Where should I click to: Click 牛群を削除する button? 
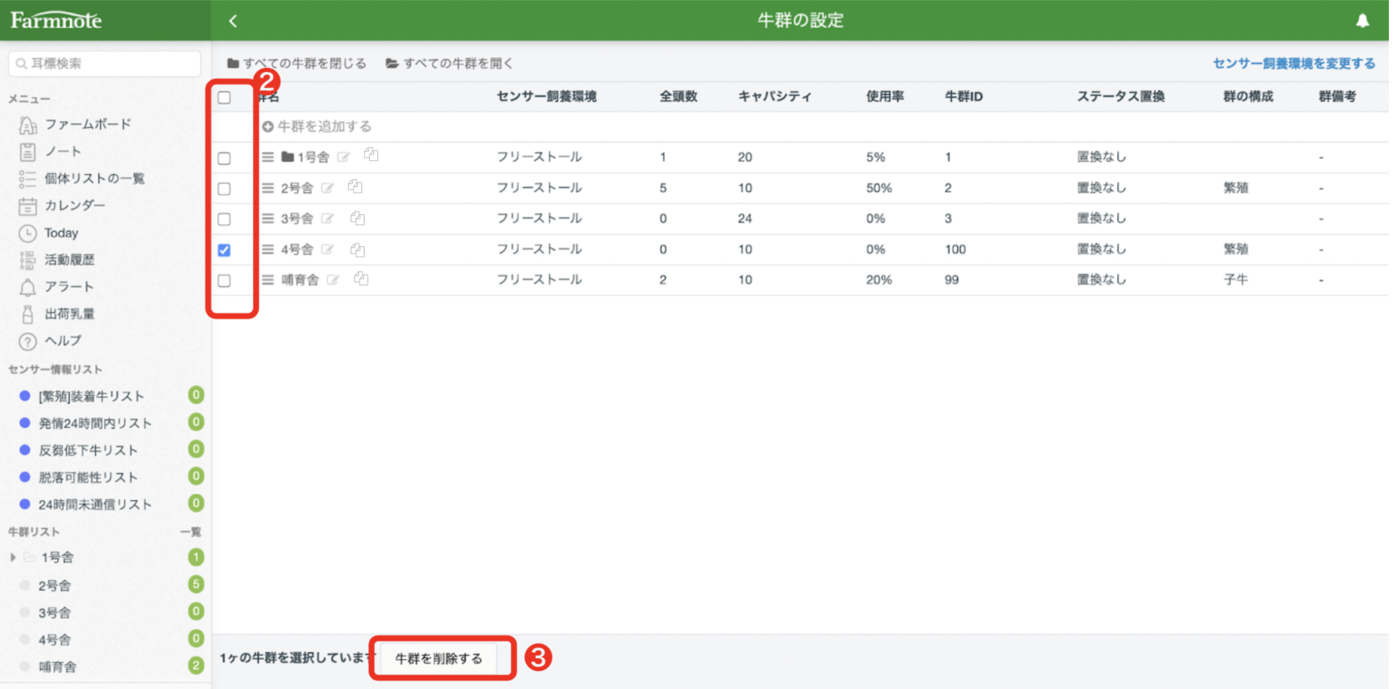(438, 659)
